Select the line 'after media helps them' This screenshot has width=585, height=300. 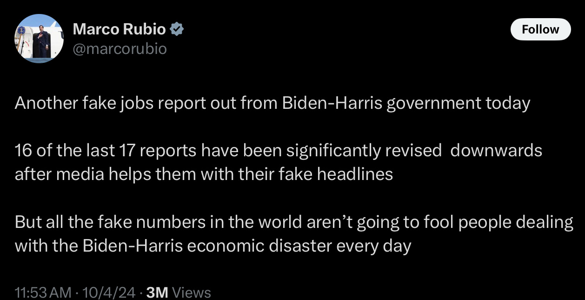tap(204, 174)
